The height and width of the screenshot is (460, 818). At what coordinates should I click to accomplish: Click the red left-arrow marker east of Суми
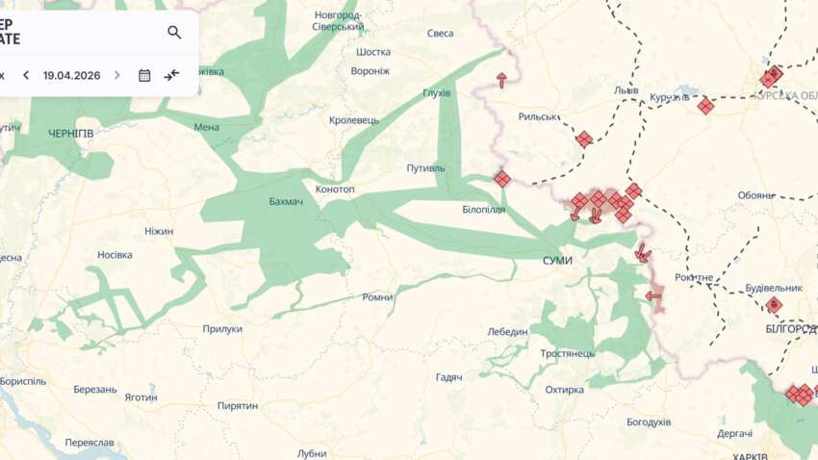(653, 296)
